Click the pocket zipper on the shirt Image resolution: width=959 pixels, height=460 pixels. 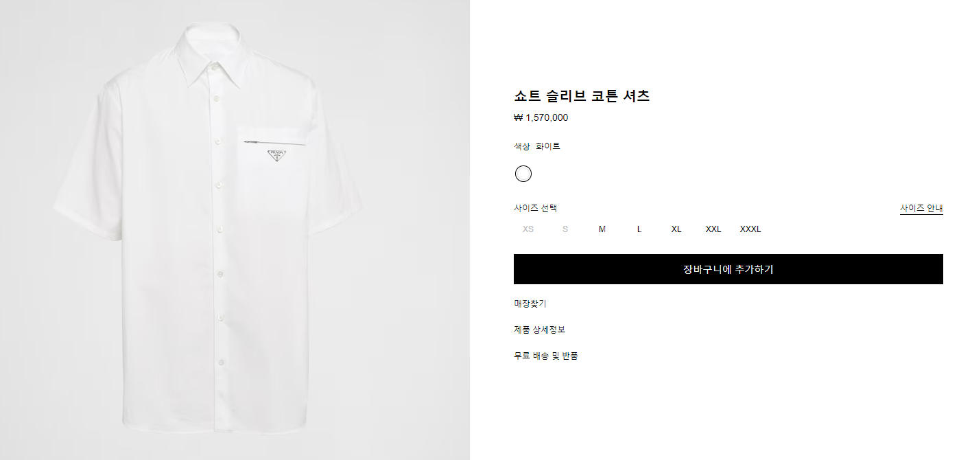click(272, 142)
